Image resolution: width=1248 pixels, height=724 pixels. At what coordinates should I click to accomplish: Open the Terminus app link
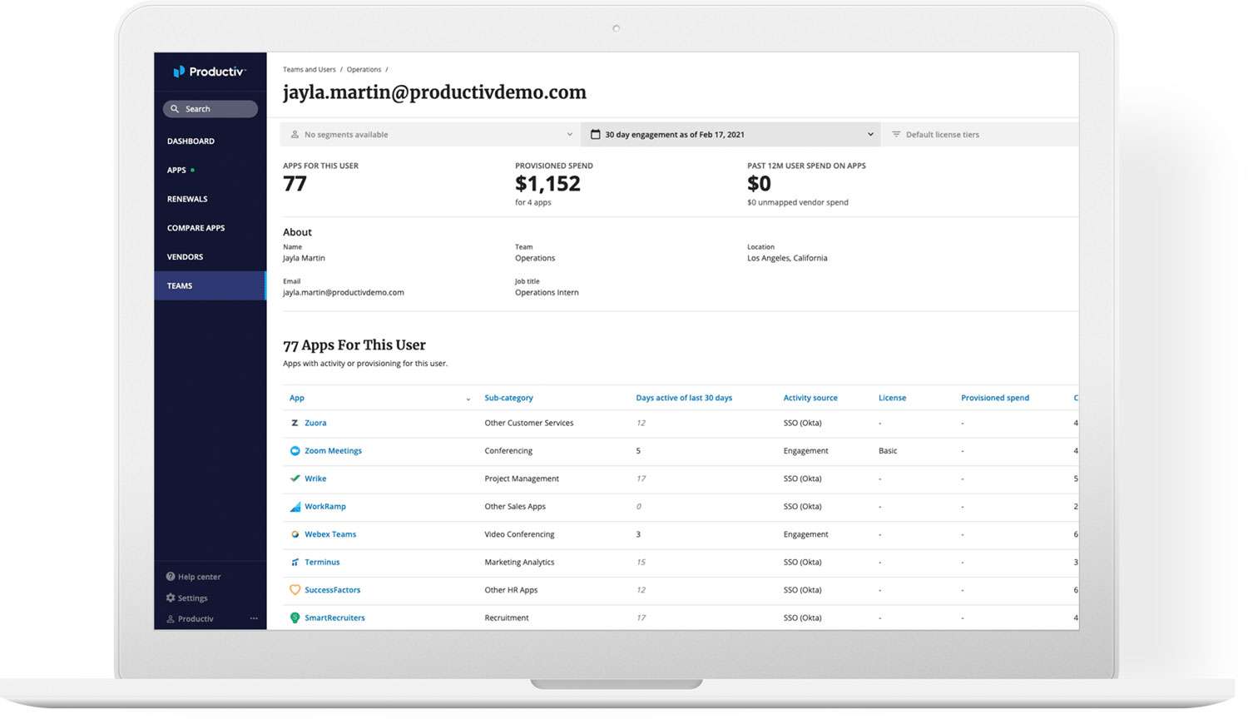[x=322, y=563]
